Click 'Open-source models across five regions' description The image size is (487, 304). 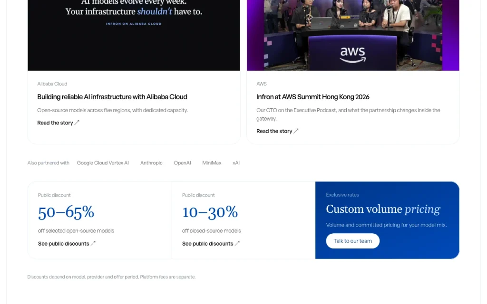coord(112,110)
